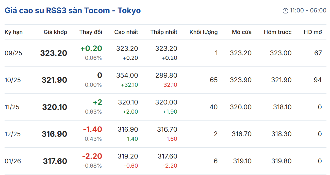This screenshot has width=330, height=175.
Task: Click the 'Hôm trước' column header
Action: click(x=278, y=32)
